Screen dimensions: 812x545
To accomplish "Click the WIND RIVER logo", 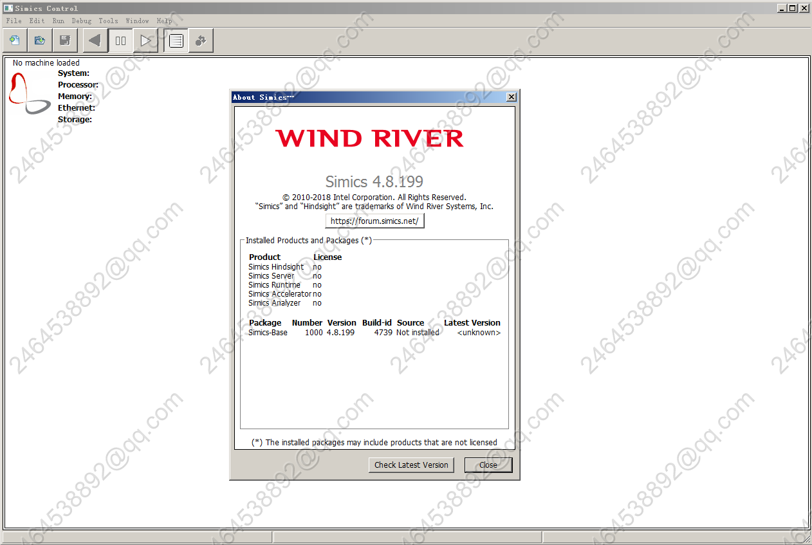I will 370,138.
